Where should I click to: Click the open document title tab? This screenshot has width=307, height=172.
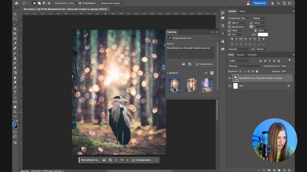coord(66,9)
